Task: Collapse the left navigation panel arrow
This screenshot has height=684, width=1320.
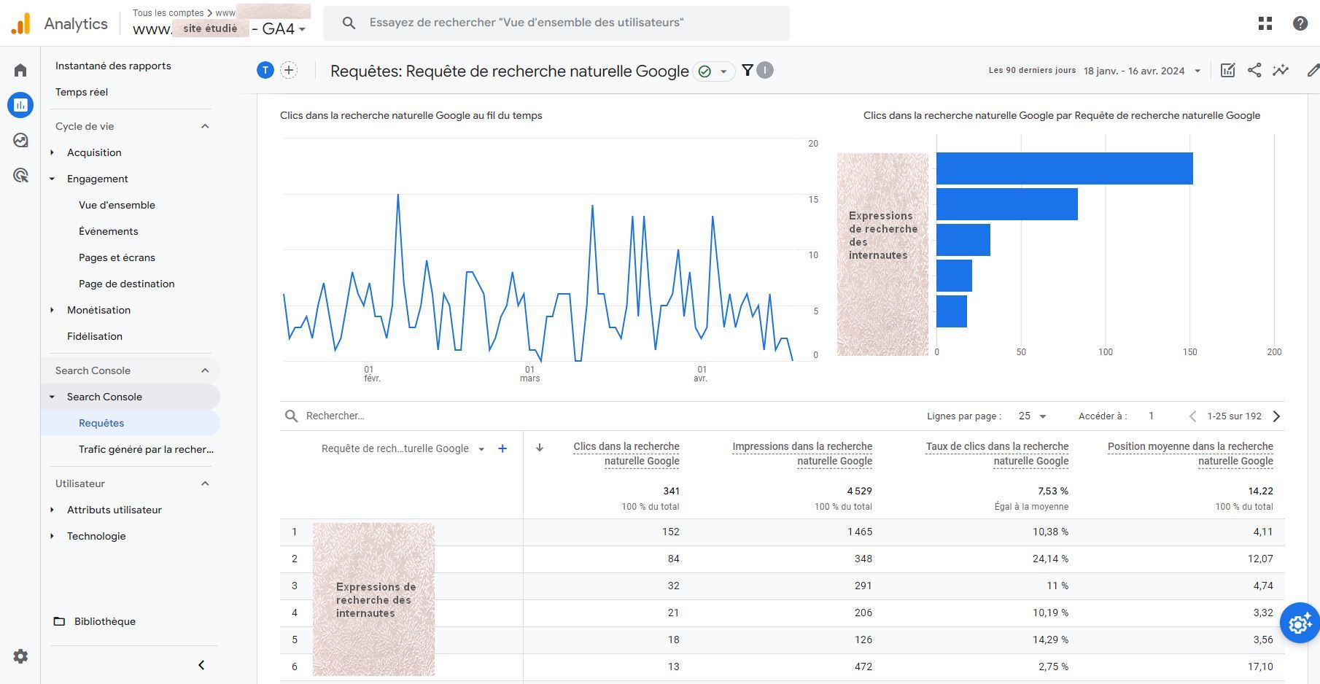Action: pos(201,665)
